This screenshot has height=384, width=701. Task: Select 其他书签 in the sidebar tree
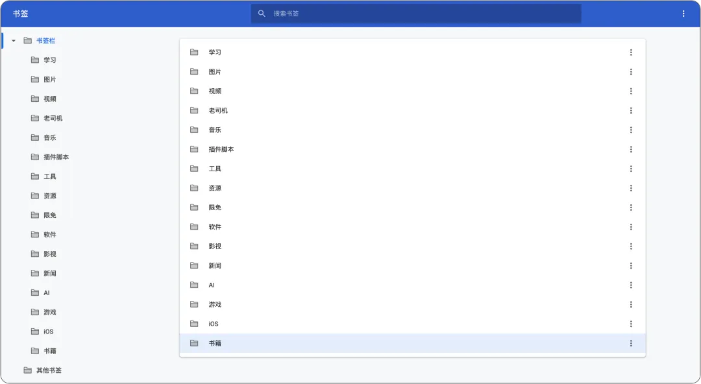[x=49, y=370]
